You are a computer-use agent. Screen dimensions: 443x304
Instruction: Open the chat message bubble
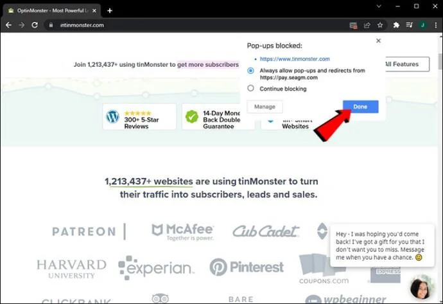(382, 246)
